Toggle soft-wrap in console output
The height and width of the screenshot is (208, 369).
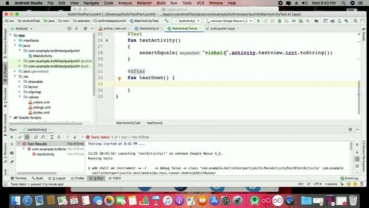(x=357, y=159)
